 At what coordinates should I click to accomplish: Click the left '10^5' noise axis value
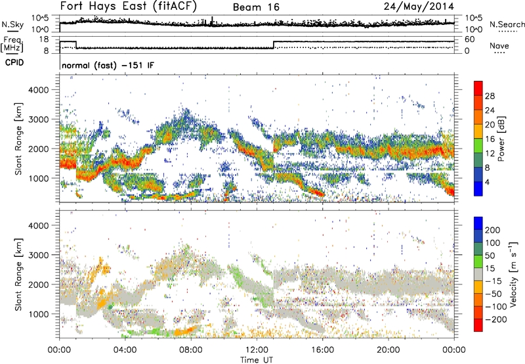[x=40, y=18]
